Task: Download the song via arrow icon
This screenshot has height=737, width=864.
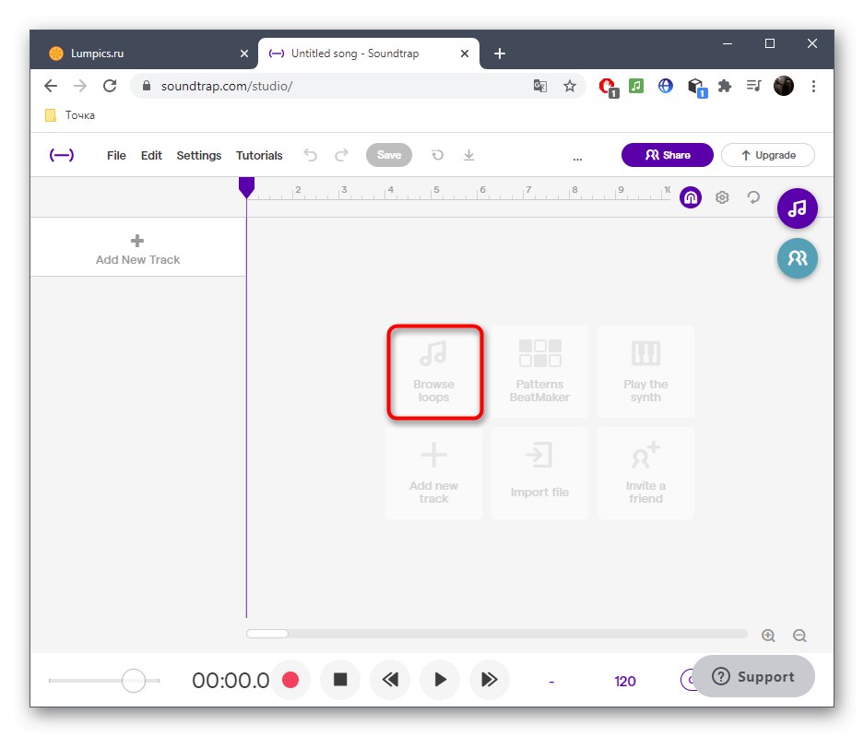Action: coord(468,156)
